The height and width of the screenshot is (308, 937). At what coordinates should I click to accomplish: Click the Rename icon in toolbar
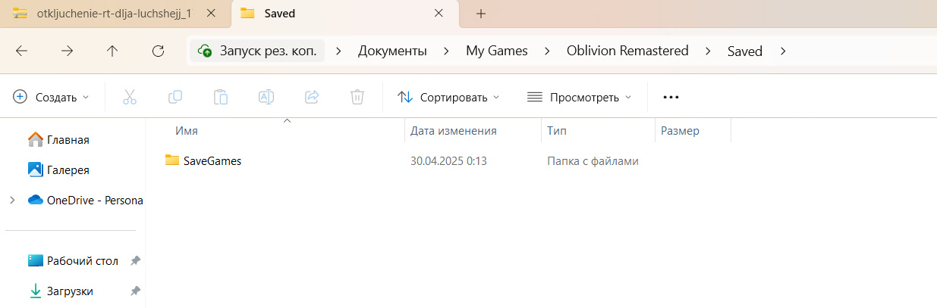point(266,97)
